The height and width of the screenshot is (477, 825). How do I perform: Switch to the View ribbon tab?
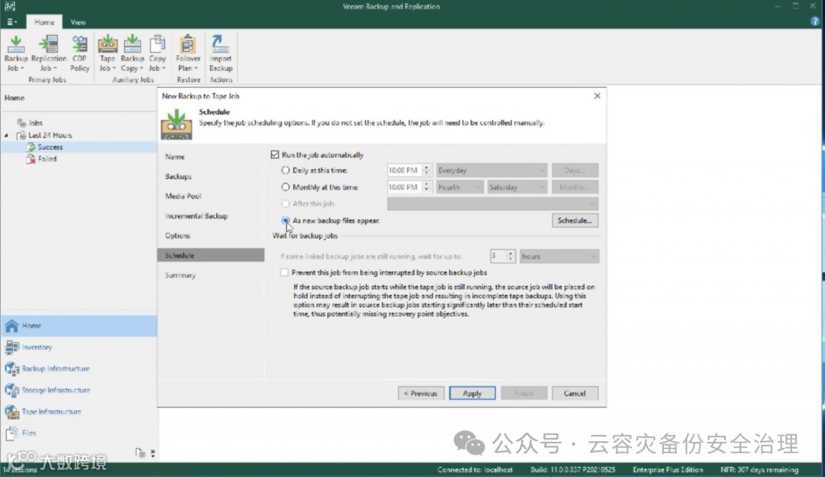[x=78, y=22]
